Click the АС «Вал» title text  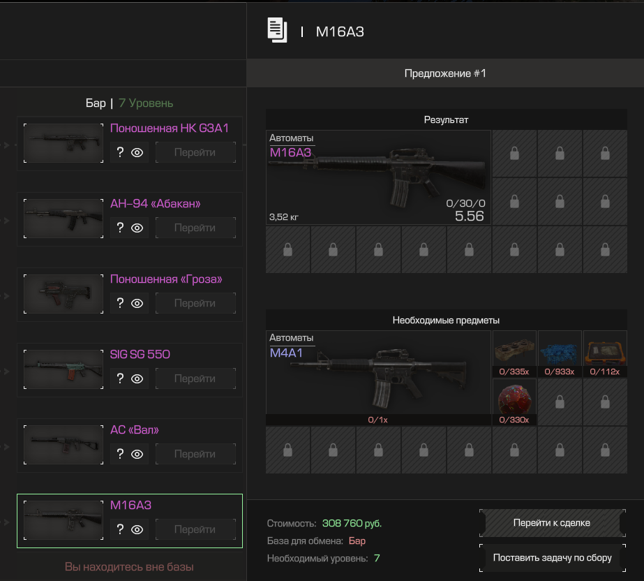coord(134,429)
